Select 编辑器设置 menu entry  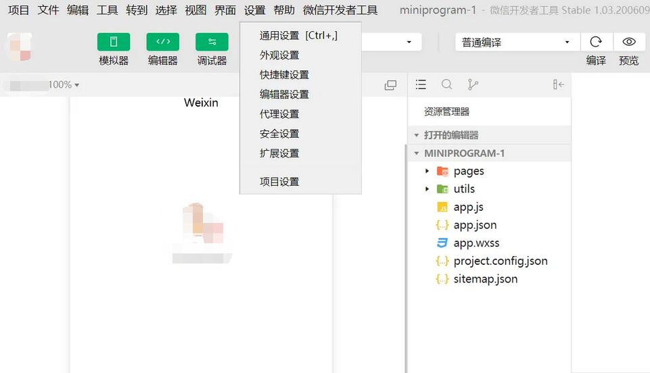coord(300,95)
